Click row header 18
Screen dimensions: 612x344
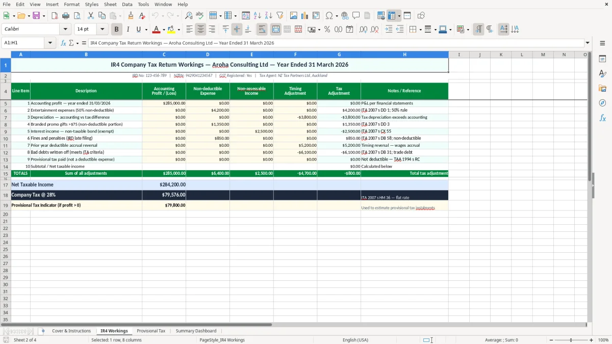pos(6,195)
